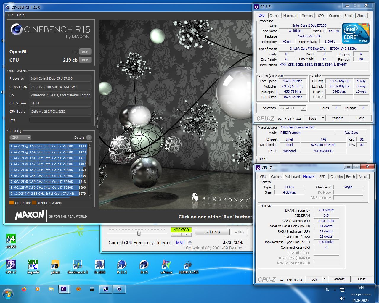Open the CPU-Z desktop shortcut
Image resolution: width=379 pixels, height=303 pixels.
(x=11, y=266)
